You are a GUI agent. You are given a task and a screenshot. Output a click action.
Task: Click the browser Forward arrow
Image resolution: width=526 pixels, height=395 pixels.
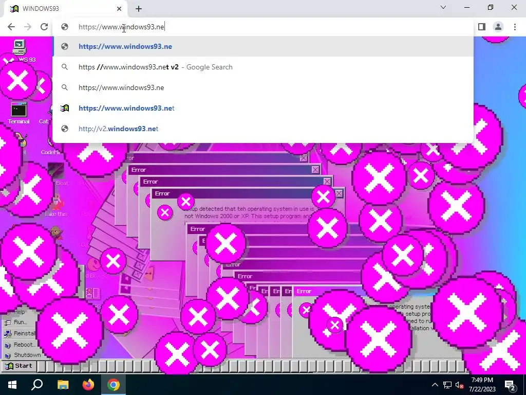tap(28, 27)
